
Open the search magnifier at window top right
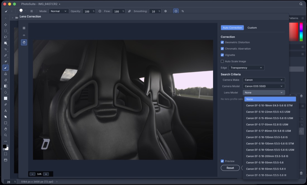click(x=301, y=4)
